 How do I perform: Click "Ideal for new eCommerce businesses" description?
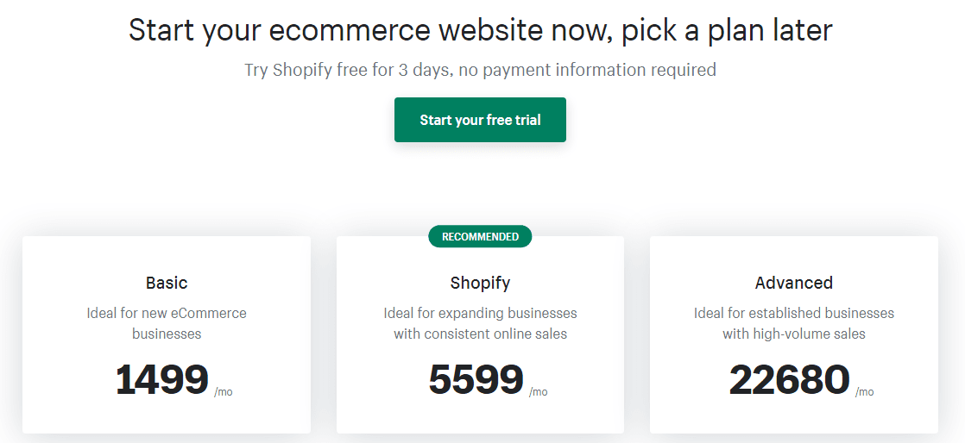coord(167,322)
